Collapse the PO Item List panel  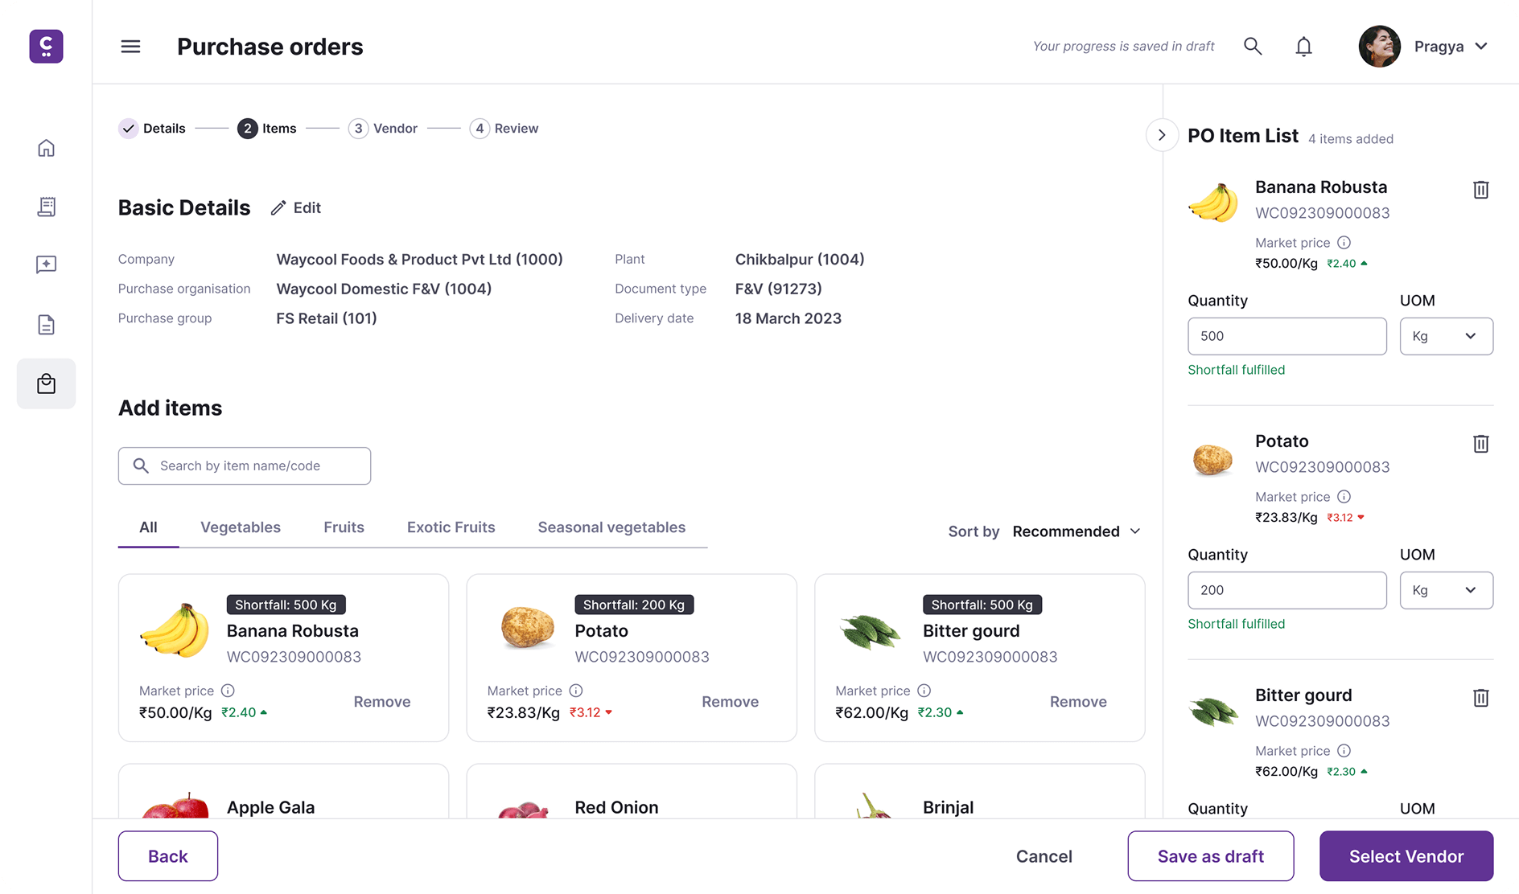[x=1162, y=135]
